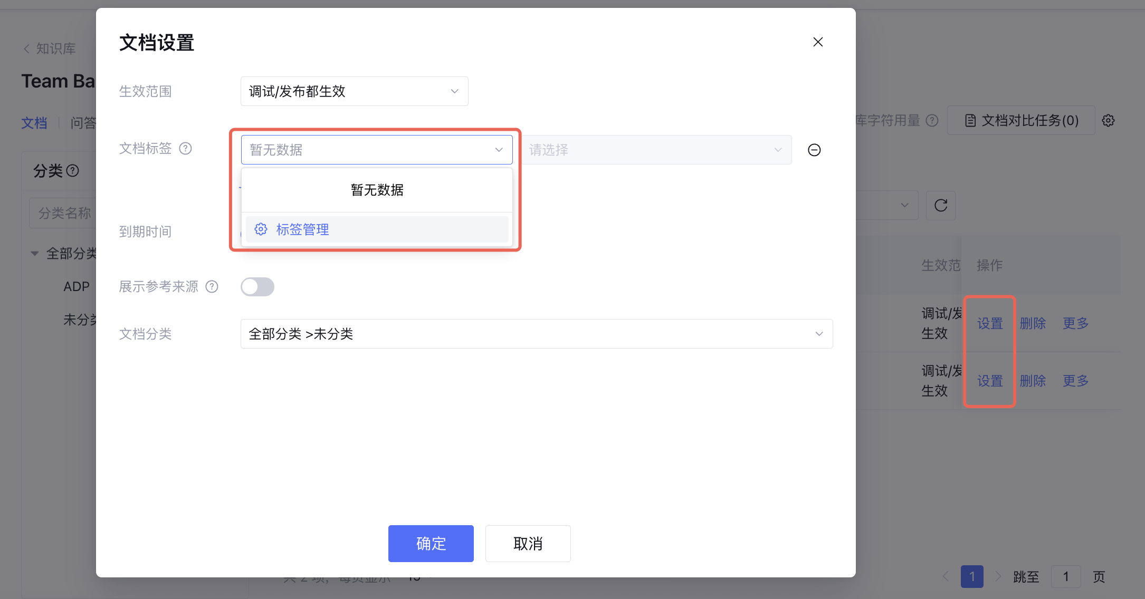
Task: Open the 生效范围 dropdown
Action: tap(354, 92)
